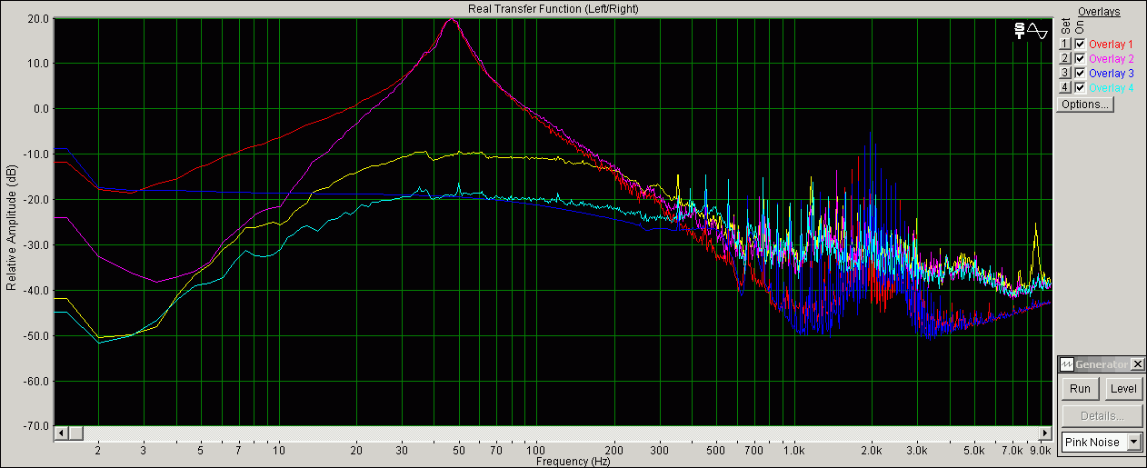Click the frequency scrollbar left arrow
1147x468 pixels.
tap(62, 433)
